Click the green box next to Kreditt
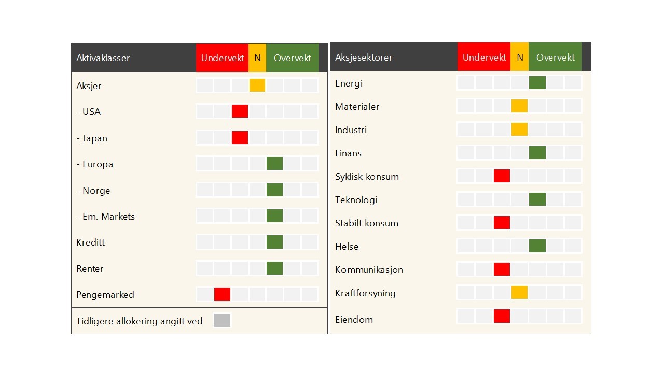 (x=274, y=242)
